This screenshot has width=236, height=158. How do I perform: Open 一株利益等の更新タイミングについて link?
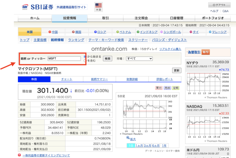point(46,155)
